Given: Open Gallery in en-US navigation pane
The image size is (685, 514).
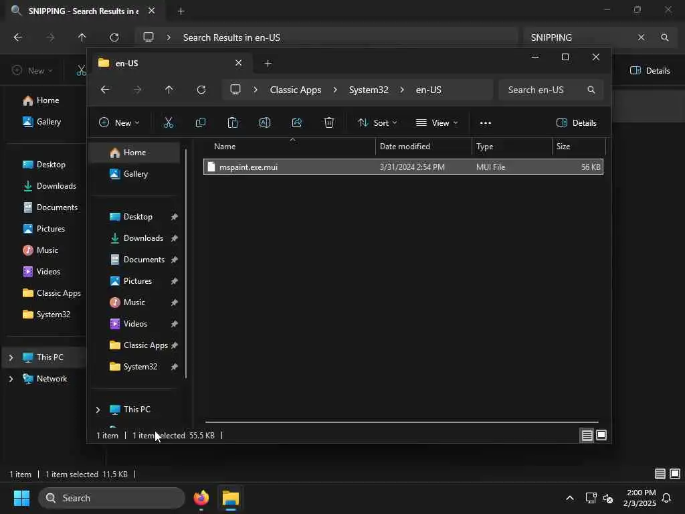Looking at the screenshot, I should pos(134,174).
